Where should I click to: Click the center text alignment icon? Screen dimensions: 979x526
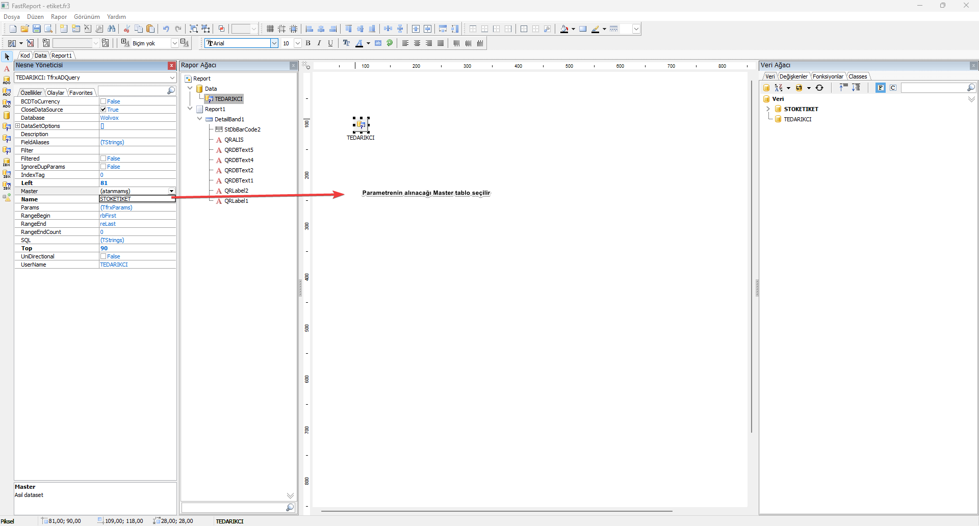417,43
